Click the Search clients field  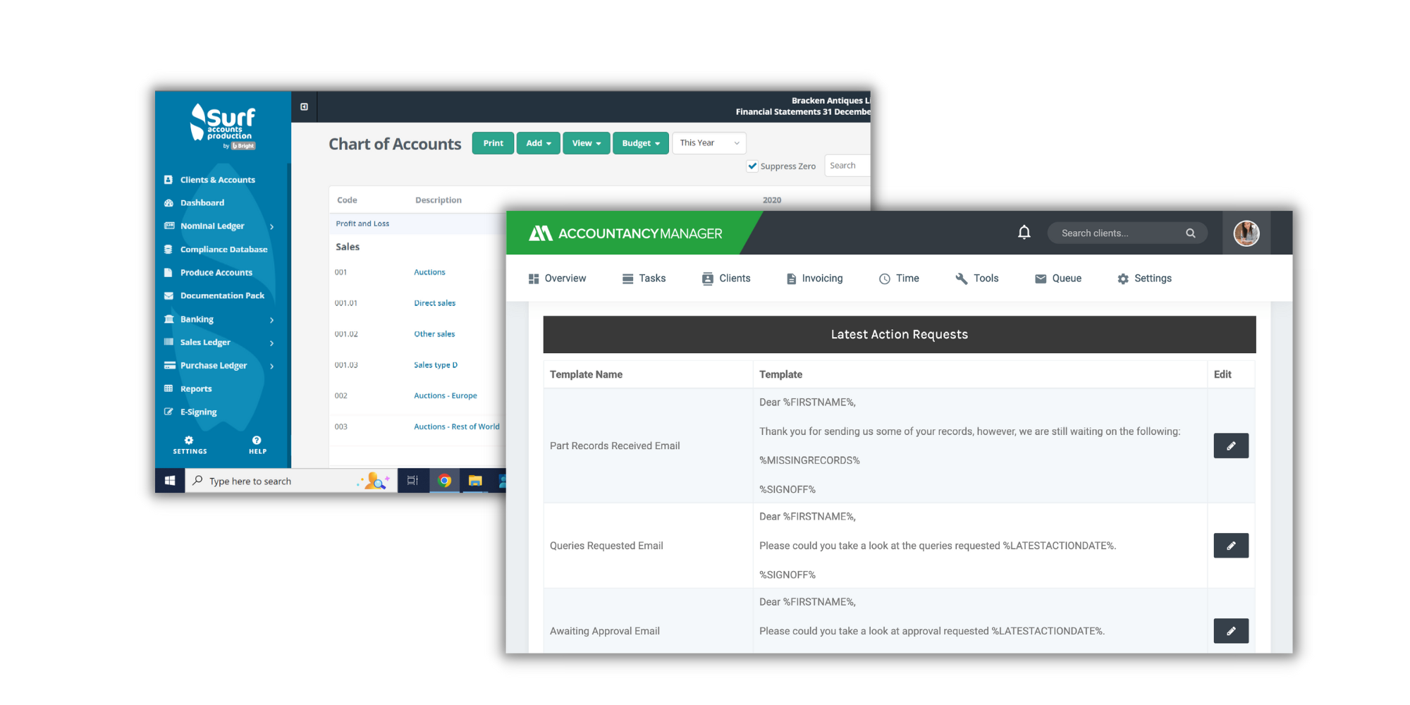(1117, 233)
